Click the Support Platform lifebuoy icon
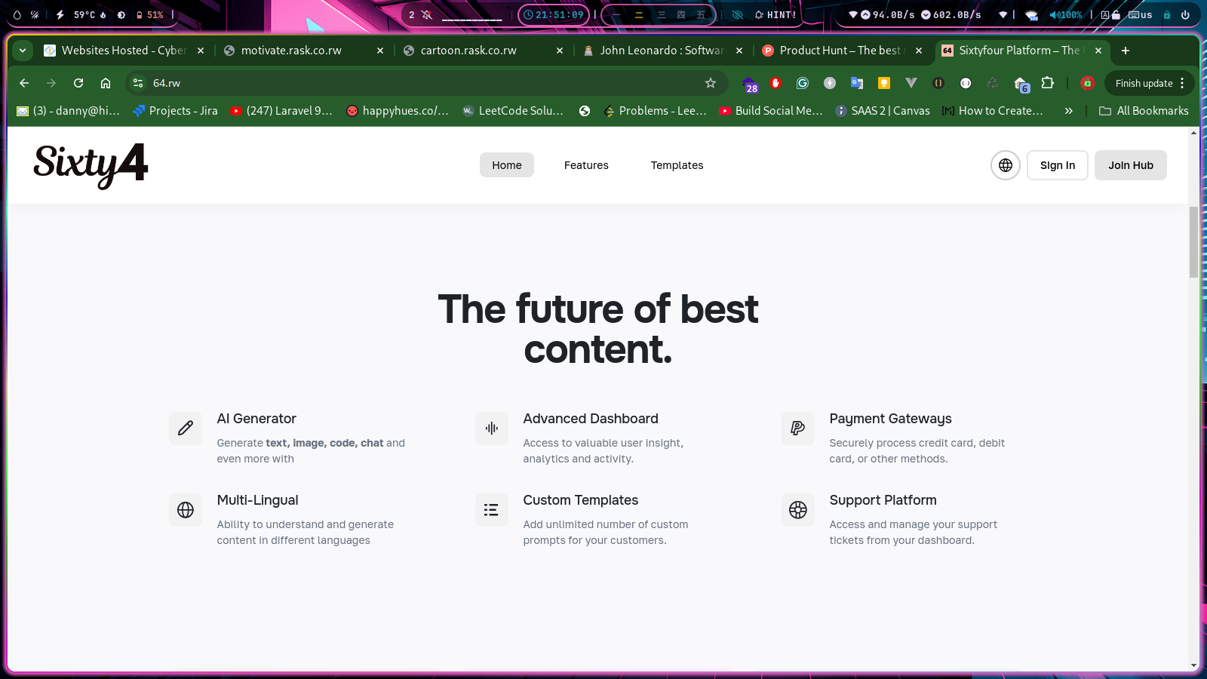Viewport: 1207px width, 679px height. [x=798, y=510]
